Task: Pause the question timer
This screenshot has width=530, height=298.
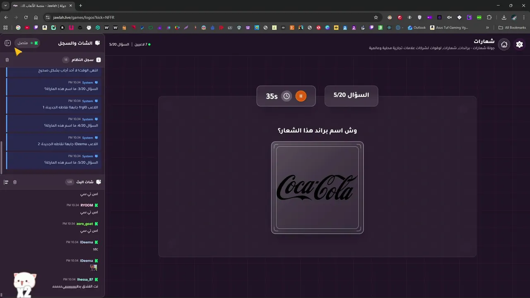Action: (x=301, y=96)
